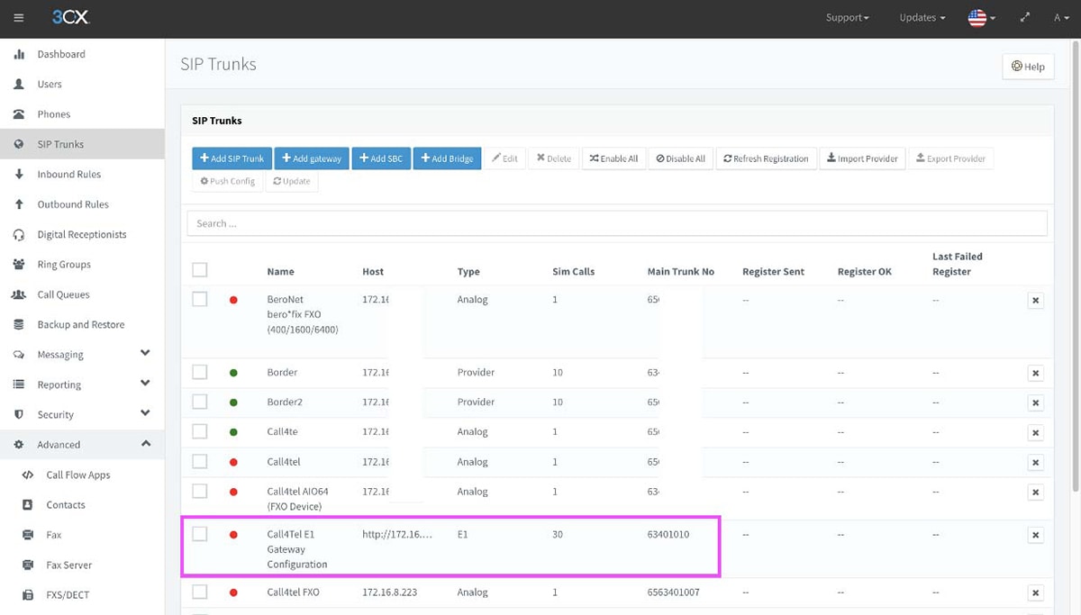
Task: Click the Call Queues icon
Action: (19, 294)
